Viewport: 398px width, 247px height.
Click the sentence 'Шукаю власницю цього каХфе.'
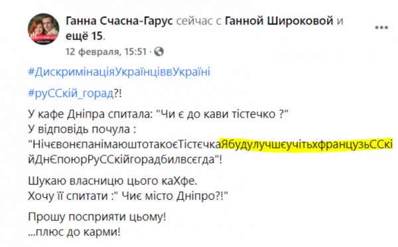click(x=113, y=181)
